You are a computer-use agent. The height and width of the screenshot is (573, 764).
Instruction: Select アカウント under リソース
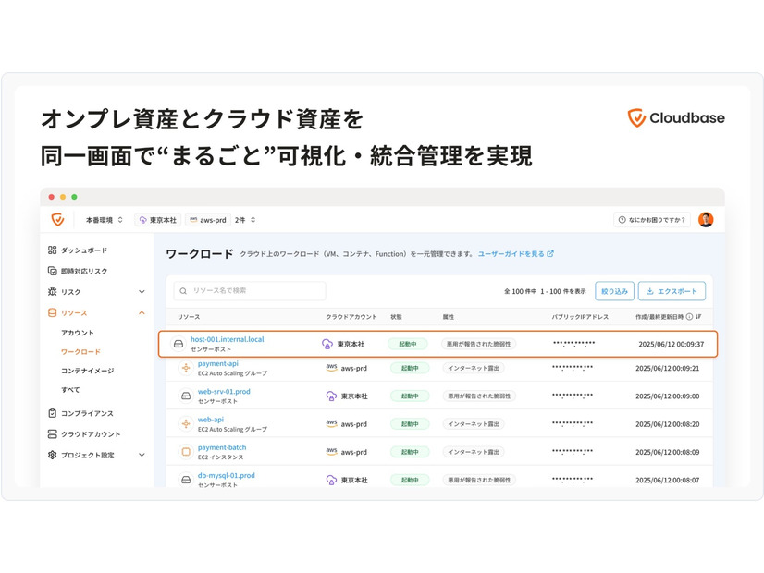point(78,333)
